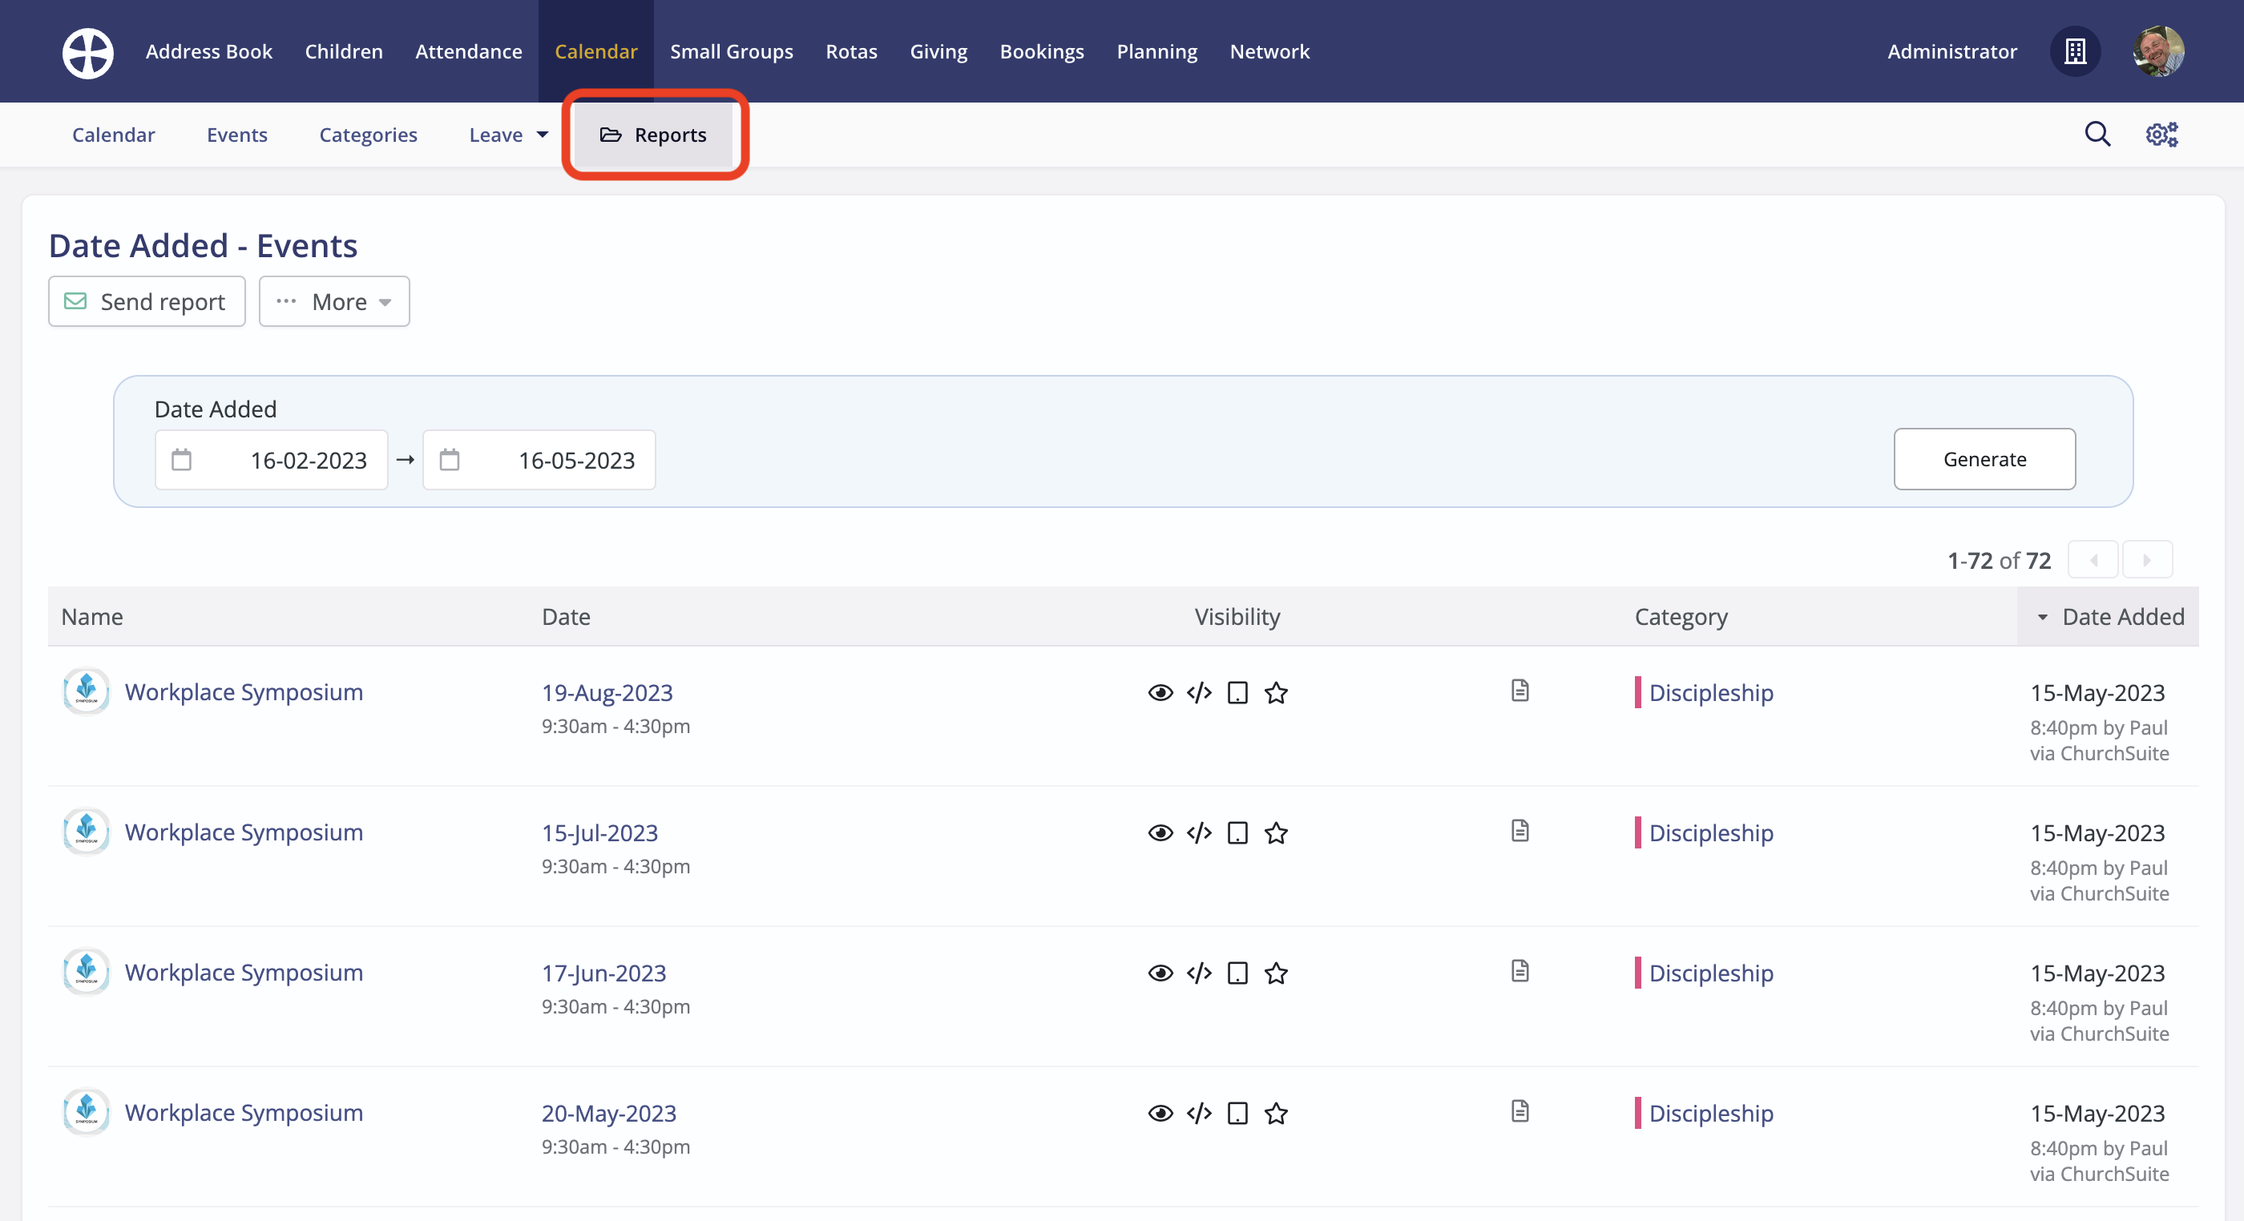Screen dimensions: 2244x1221
Task: Click the Send report button
Action: (147, 301)
